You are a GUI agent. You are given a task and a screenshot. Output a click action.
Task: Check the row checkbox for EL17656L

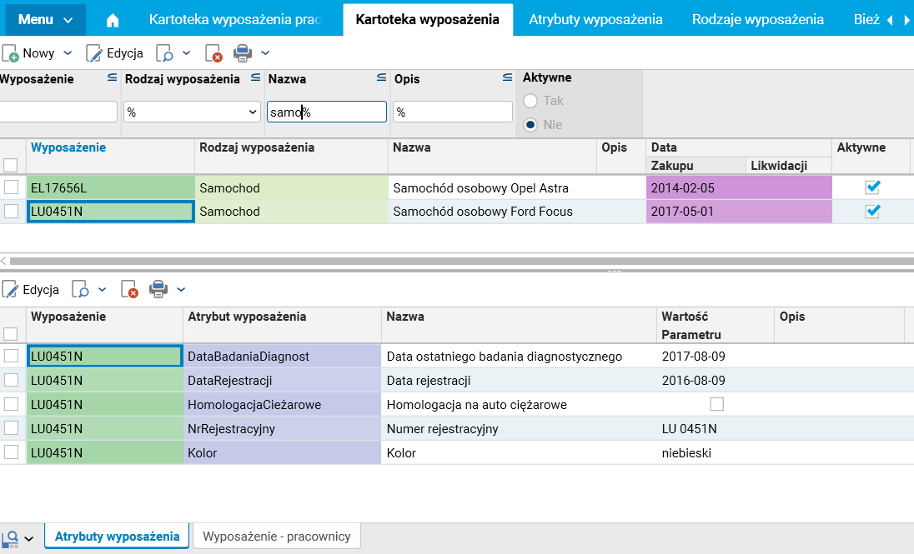[12, 187]
